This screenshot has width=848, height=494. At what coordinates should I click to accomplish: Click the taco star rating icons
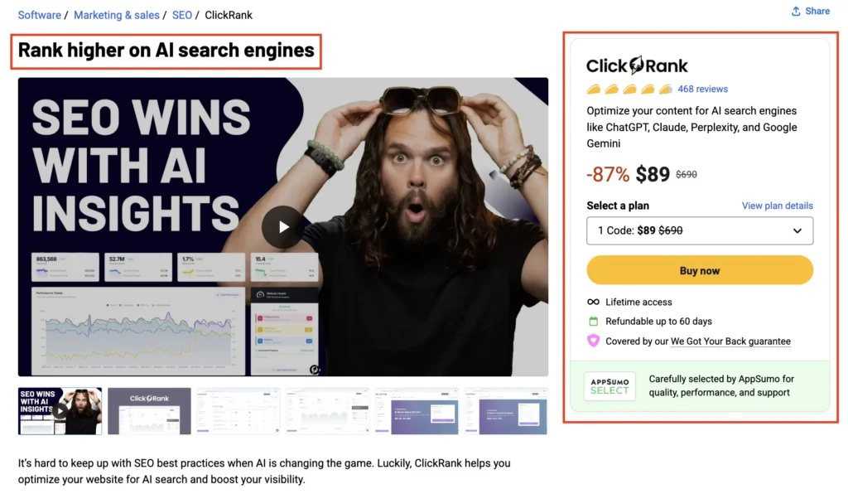pos(629,89)
